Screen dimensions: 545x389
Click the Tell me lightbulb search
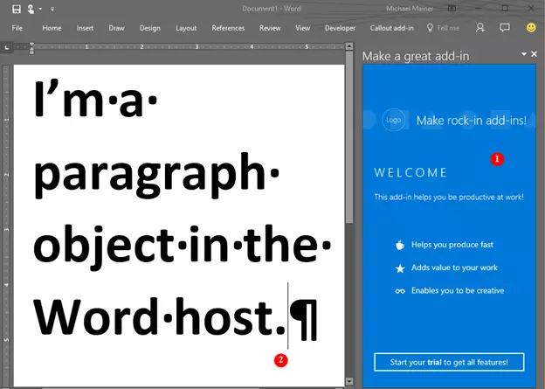442,28
